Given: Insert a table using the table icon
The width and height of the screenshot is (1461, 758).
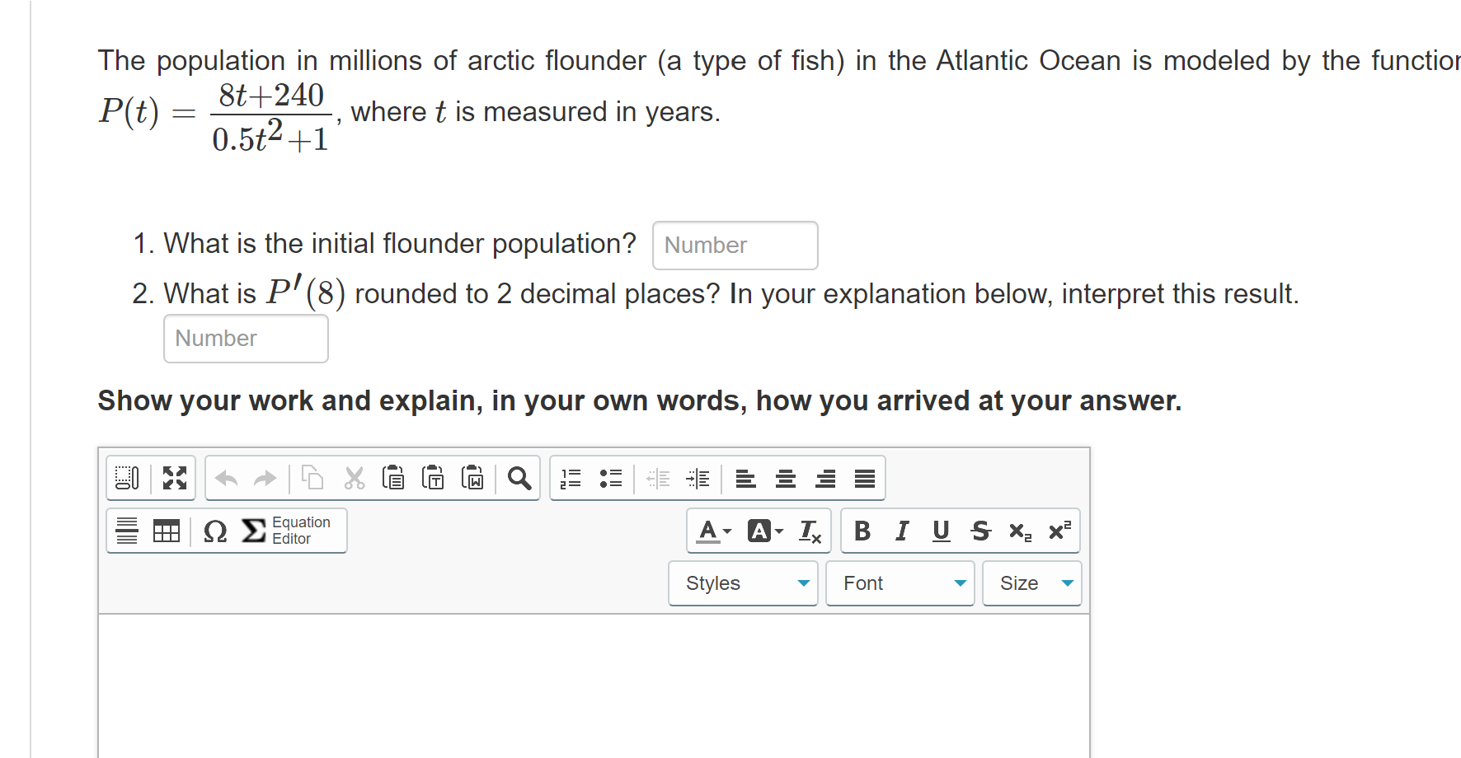Looking at the screenshot, I should (167, 531).
